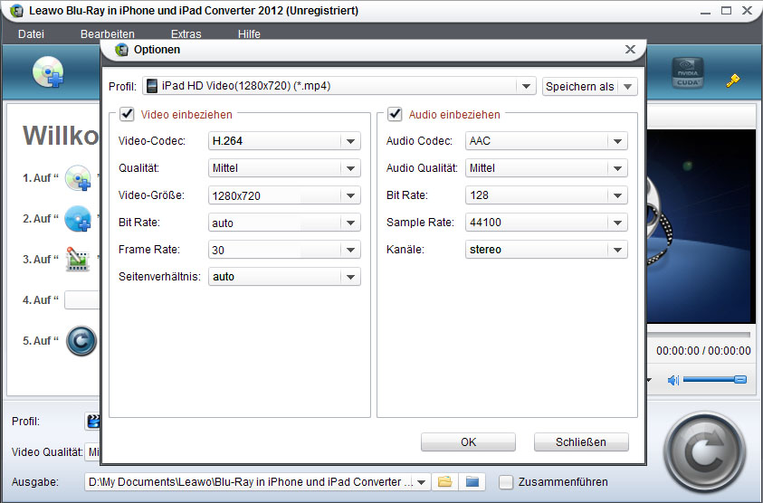This screenshot has width=763, height=503.
Task: Click the yellow key register icon
Action: (x=733, y=81)
